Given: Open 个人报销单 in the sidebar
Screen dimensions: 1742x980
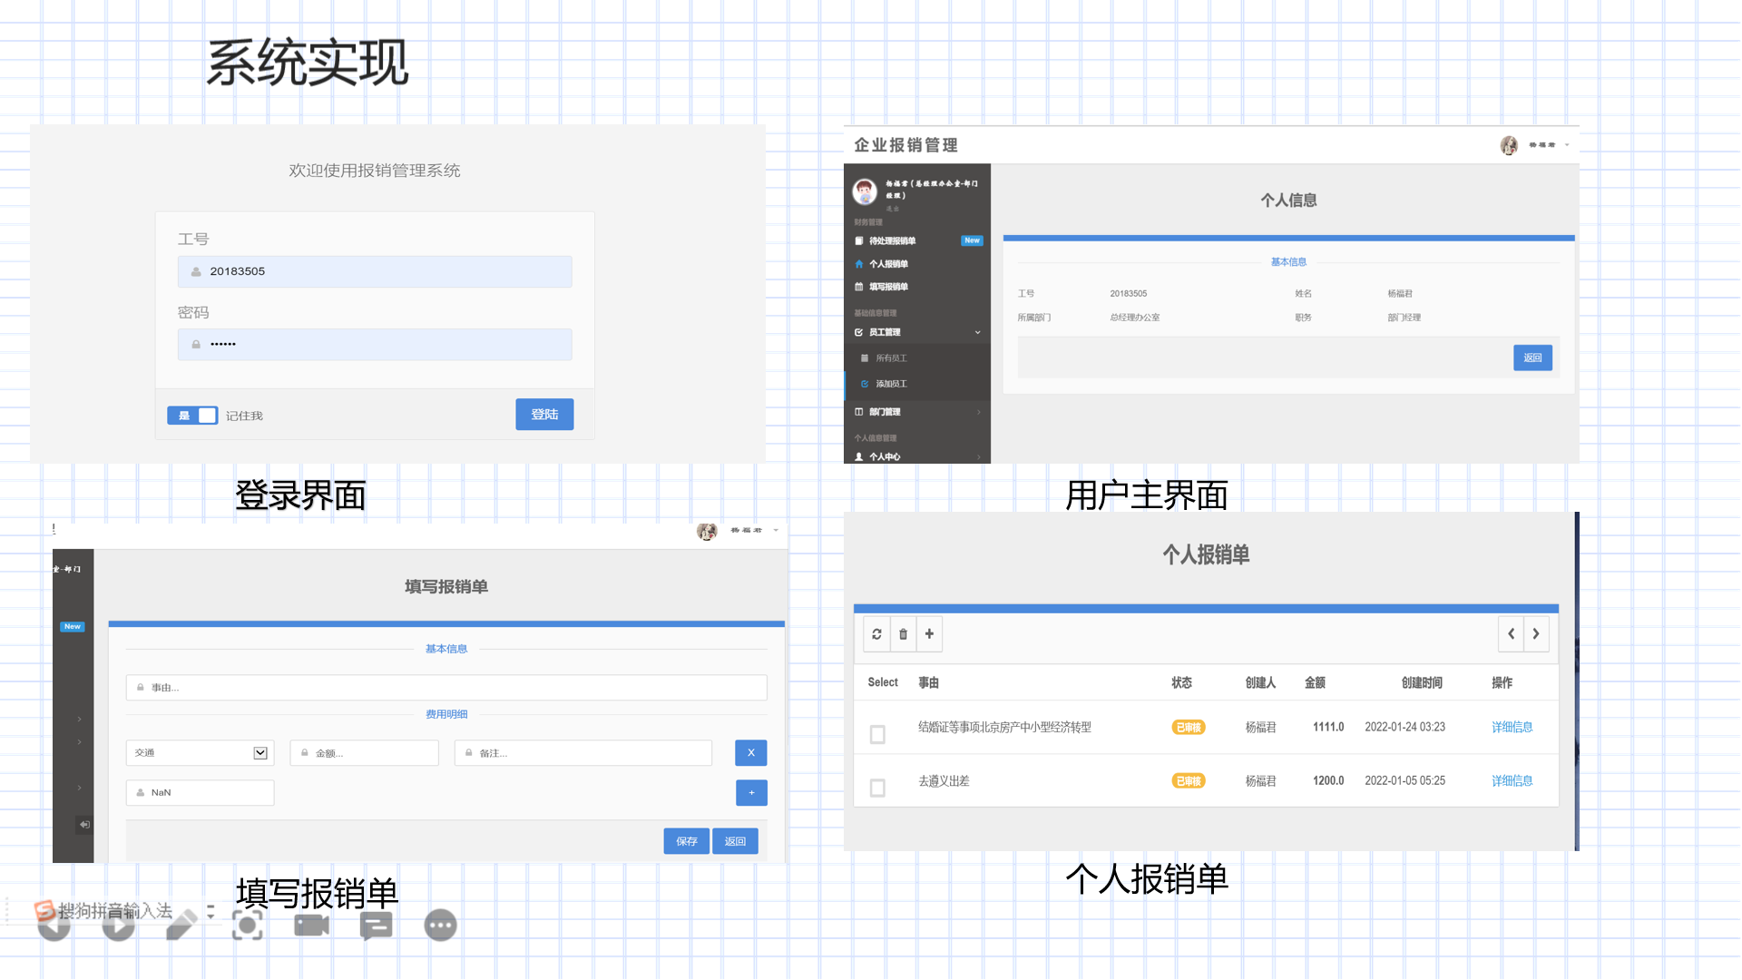Looking at the screenshot, I should pos(888,264).
